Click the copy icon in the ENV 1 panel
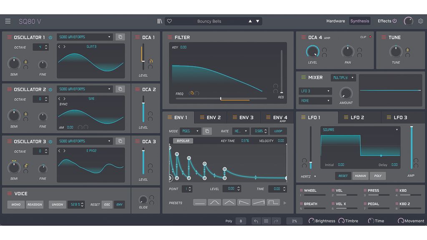The width and height of the screenshot is (427, 240). coord(207,131)
